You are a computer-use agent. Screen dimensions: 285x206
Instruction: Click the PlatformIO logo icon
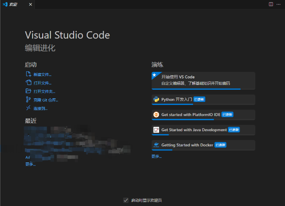tap(156, 115)
